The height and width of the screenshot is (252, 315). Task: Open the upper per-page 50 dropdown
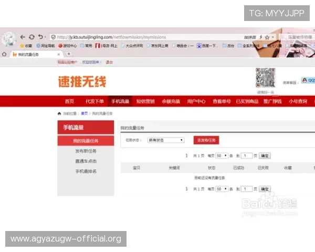222,155
